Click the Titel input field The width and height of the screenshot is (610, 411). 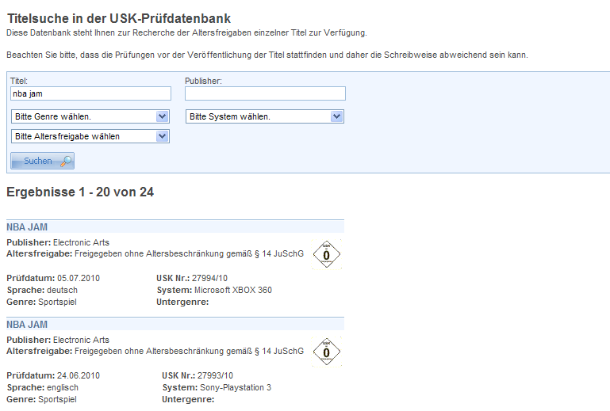90,93
